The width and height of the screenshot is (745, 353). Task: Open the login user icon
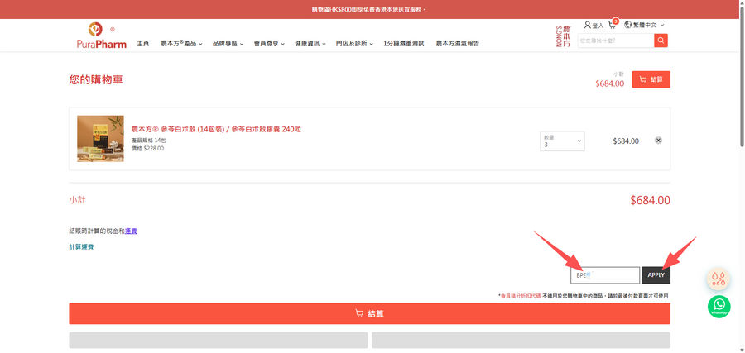tap(588, 25)
